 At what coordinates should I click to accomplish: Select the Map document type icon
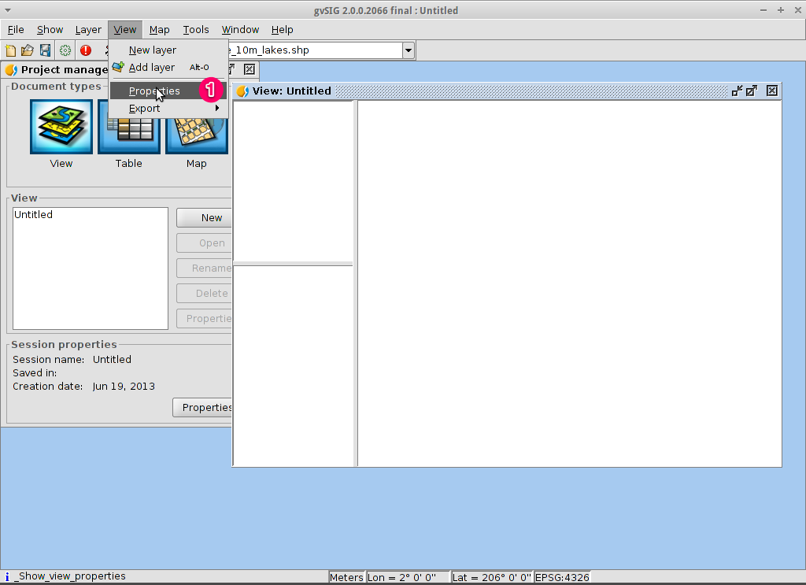196,135
